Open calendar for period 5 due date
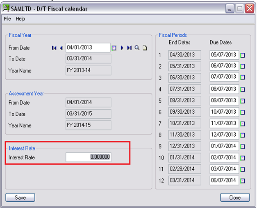 click(x=243, y=101)
